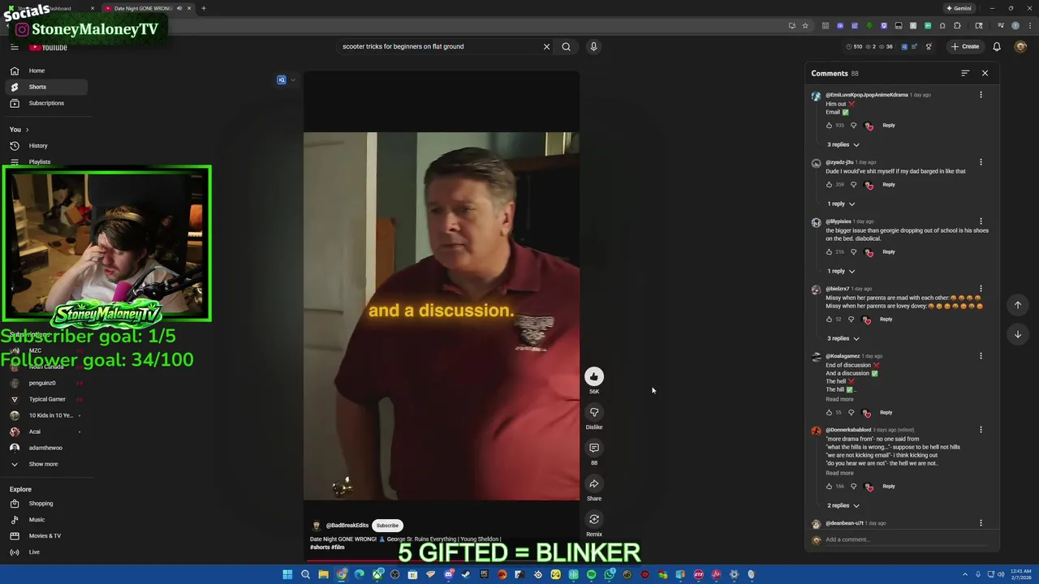
Task: Open the short's comments button showing 88
Action: pos(594,448)
